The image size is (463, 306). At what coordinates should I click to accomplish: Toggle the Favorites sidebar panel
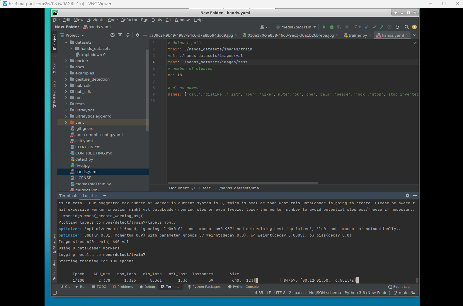[x=54, y=270]
